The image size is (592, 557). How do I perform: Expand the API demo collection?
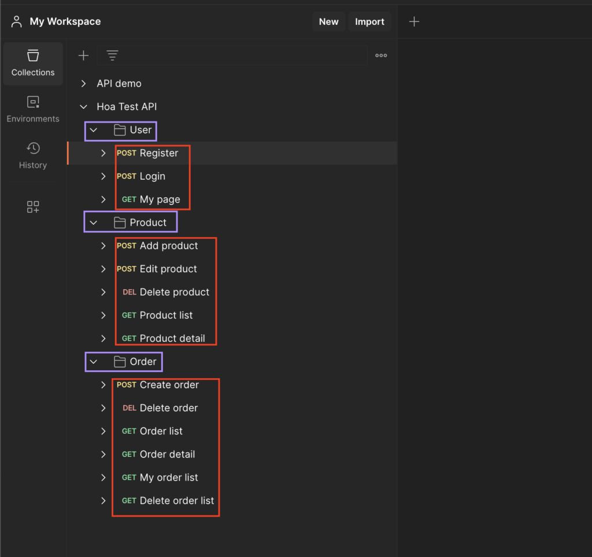coord(83,83)
